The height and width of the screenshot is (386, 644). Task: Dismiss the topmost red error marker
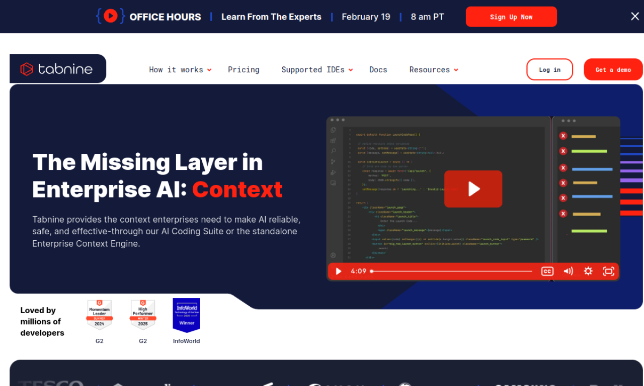tap(562, 136)
